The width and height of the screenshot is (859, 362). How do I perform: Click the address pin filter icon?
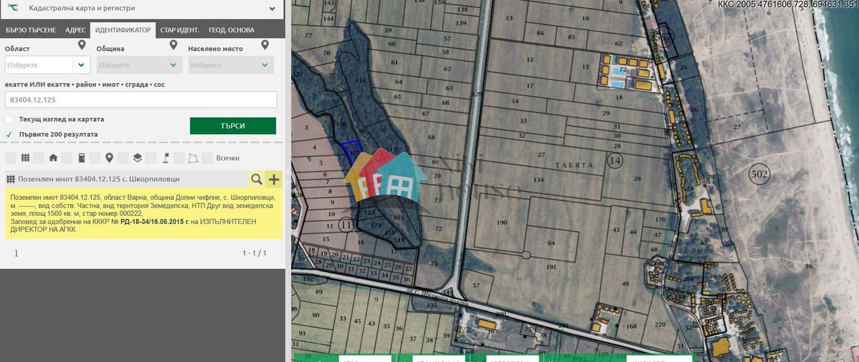coord(109,158)
